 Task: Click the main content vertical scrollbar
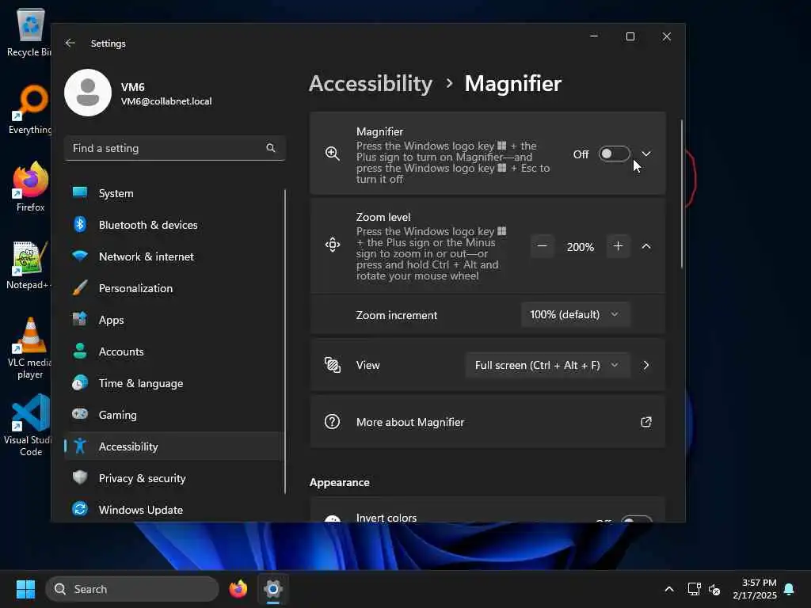tap(682, 194)
